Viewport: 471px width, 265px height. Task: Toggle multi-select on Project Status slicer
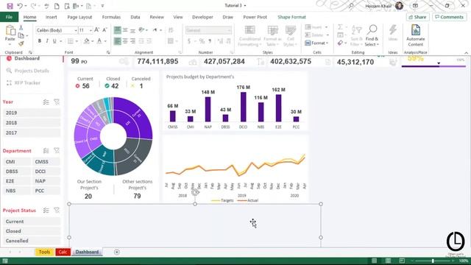coord(46,211)
